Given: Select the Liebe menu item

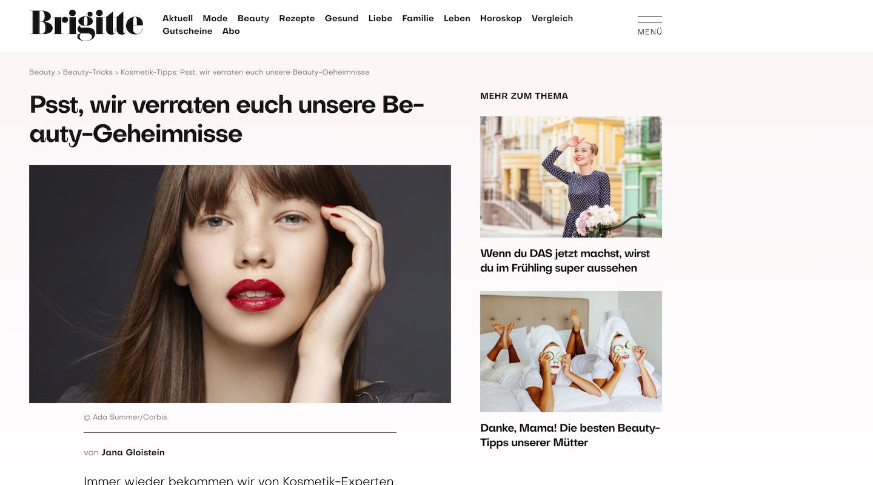Looking at the screenshot, I should tap(380, 18).
